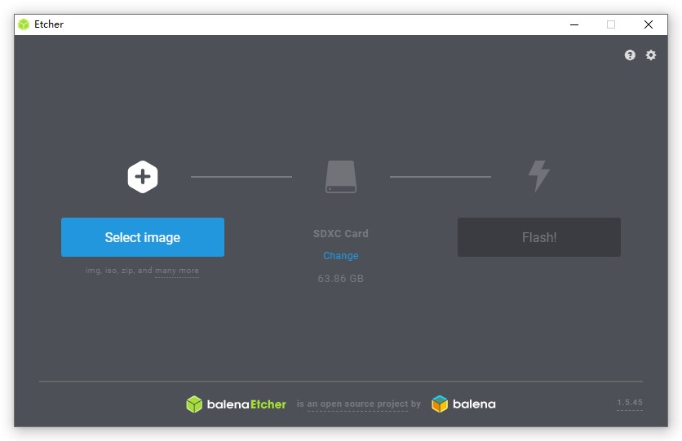Click the Etcher cube icon in title bar
Viewport: 682px width, 441px height.
(24, 24)
